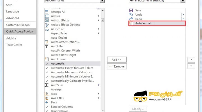Click the As Picture command icon
The image size is (202, 112).
point(47,29)
